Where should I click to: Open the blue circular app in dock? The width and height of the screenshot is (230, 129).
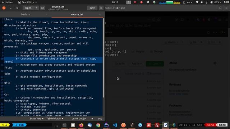coord(140,125)
